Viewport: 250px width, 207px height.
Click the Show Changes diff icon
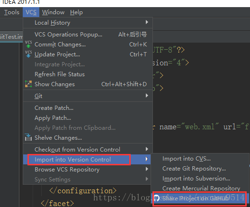(28, 84)
